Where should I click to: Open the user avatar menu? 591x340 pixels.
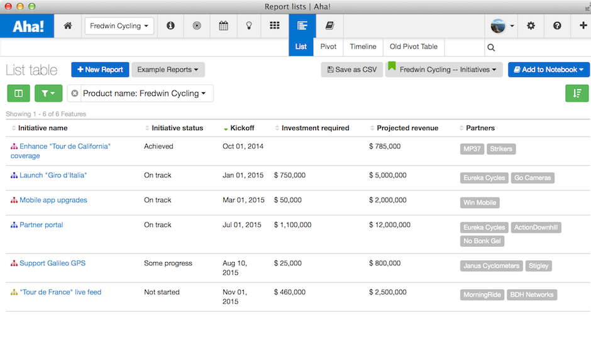tap(502, 26)
